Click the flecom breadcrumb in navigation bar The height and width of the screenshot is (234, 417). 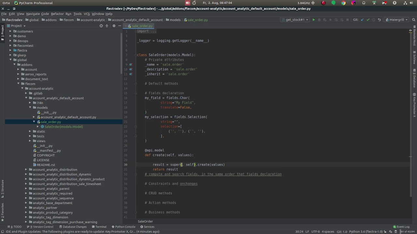click(66, 20)
